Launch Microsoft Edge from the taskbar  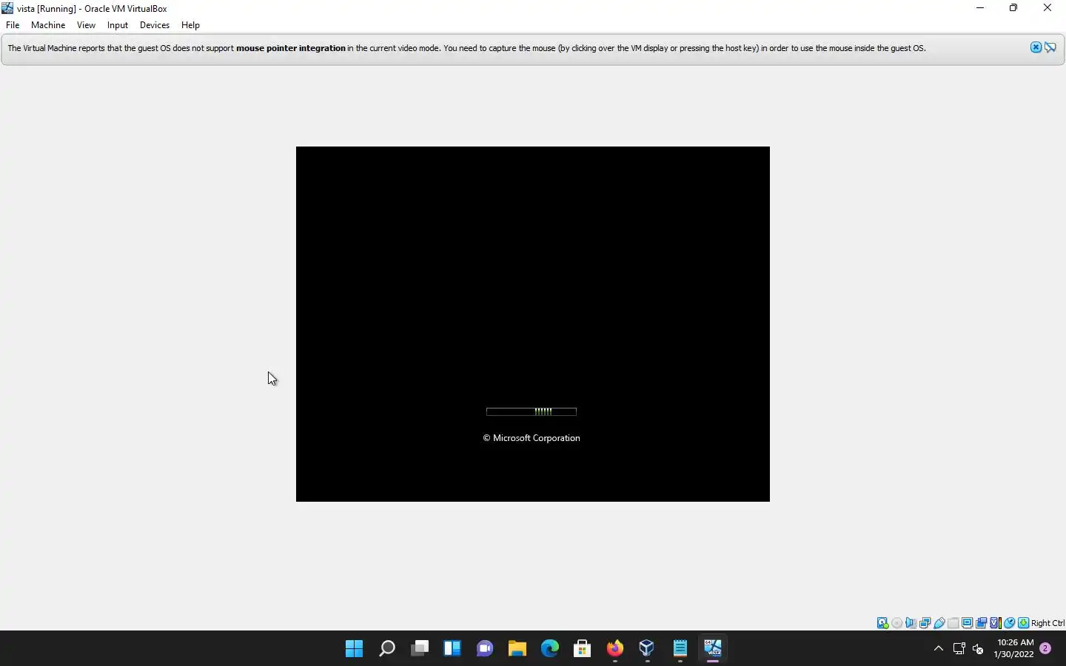click(550, 649)
